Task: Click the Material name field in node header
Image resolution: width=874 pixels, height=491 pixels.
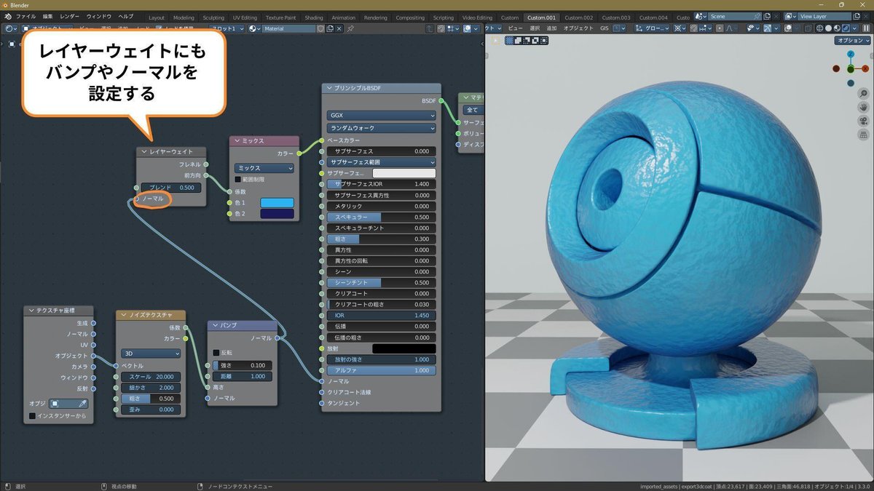Action: point(288,28)
